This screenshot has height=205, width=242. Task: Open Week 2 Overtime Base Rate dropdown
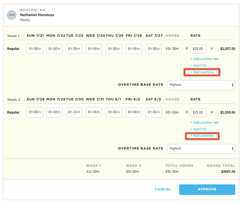(x=201, y=148)
